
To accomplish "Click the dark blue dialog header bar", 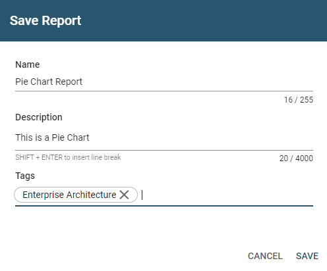I will click(163, 20).
